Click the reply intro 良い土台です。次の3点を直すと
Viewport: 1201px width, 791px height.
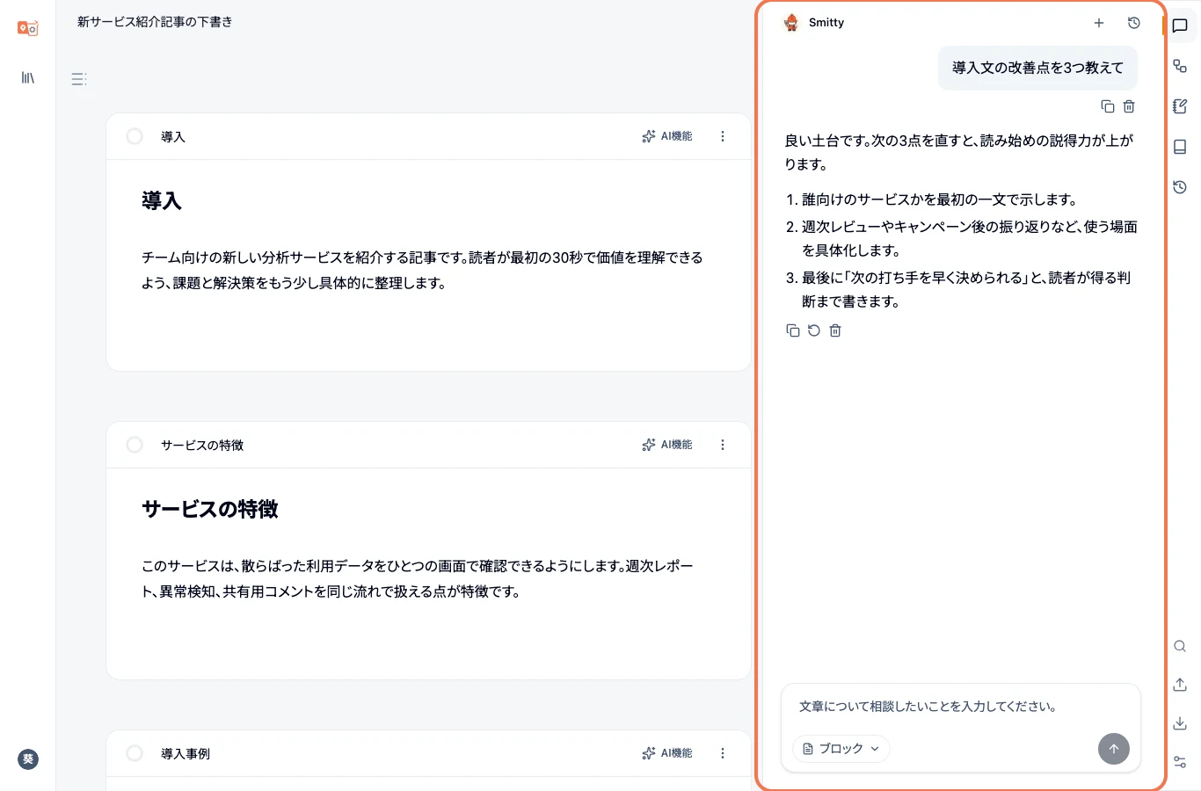click(x=959, y=152)
